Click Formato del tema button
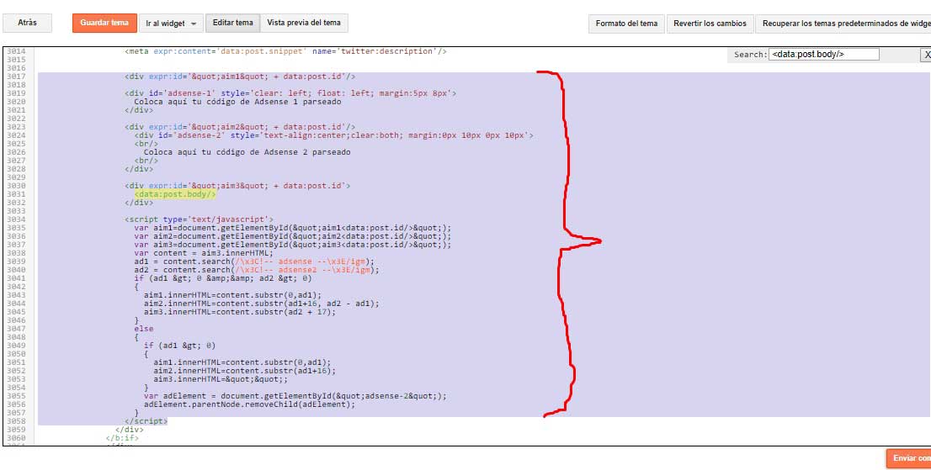The image size is (931, 470). 626,24
